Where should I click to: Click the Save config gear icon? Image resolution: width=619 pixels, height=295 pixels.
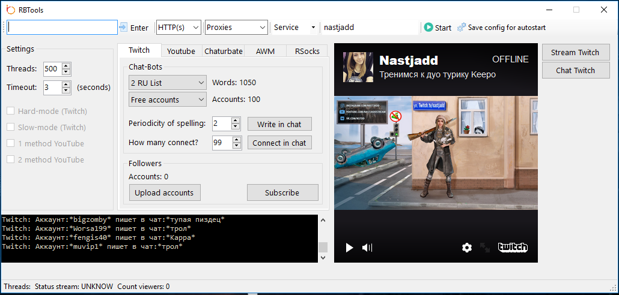(462, 28)
